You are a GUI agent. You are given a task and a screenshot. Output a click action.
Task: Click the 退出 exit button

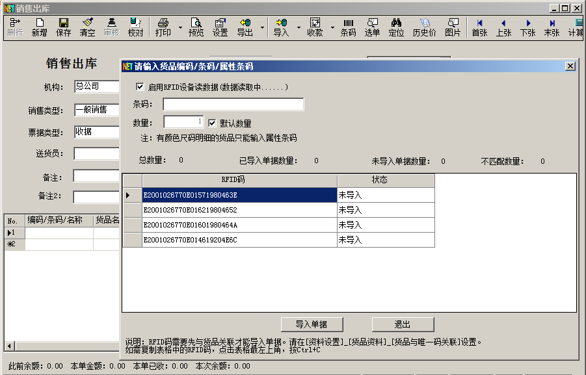pos(403,324)
